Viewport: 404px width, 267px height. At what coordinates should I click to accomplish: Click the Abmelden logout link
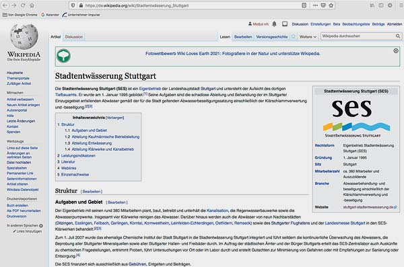395,24
